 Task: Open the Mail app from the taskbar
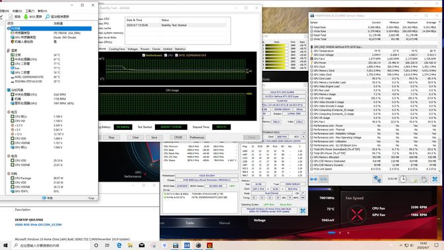142,245
